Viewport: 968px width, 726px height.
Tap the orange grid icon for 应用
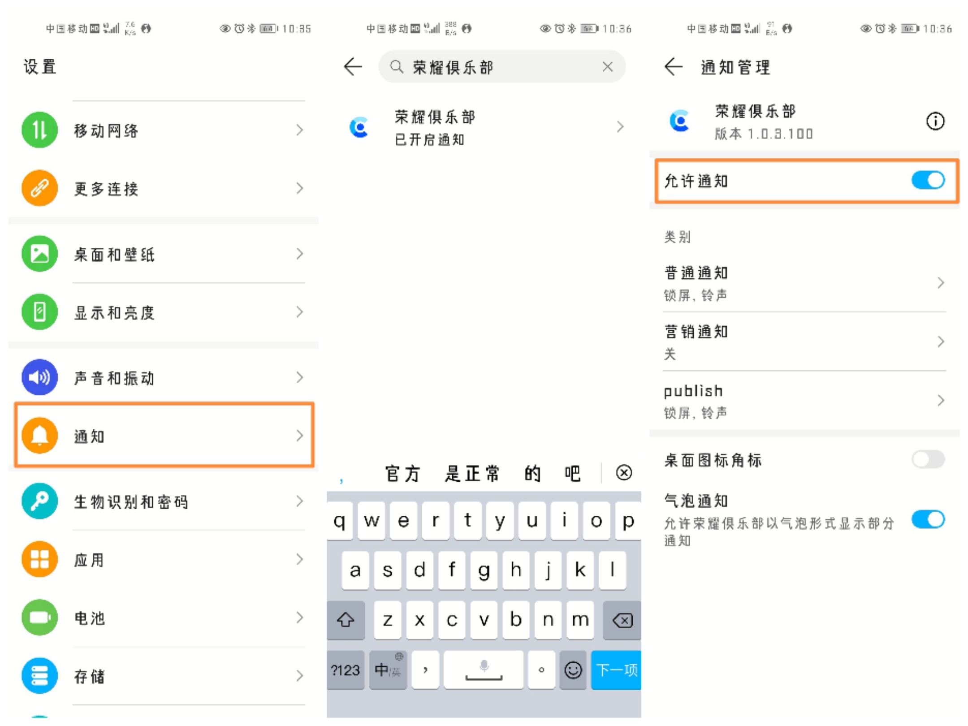[39, 559]
